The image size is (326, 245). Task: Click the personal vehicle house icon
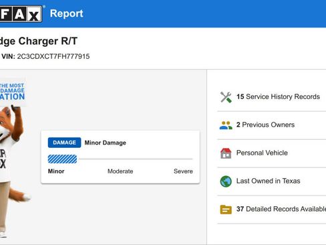coord(226,153)
